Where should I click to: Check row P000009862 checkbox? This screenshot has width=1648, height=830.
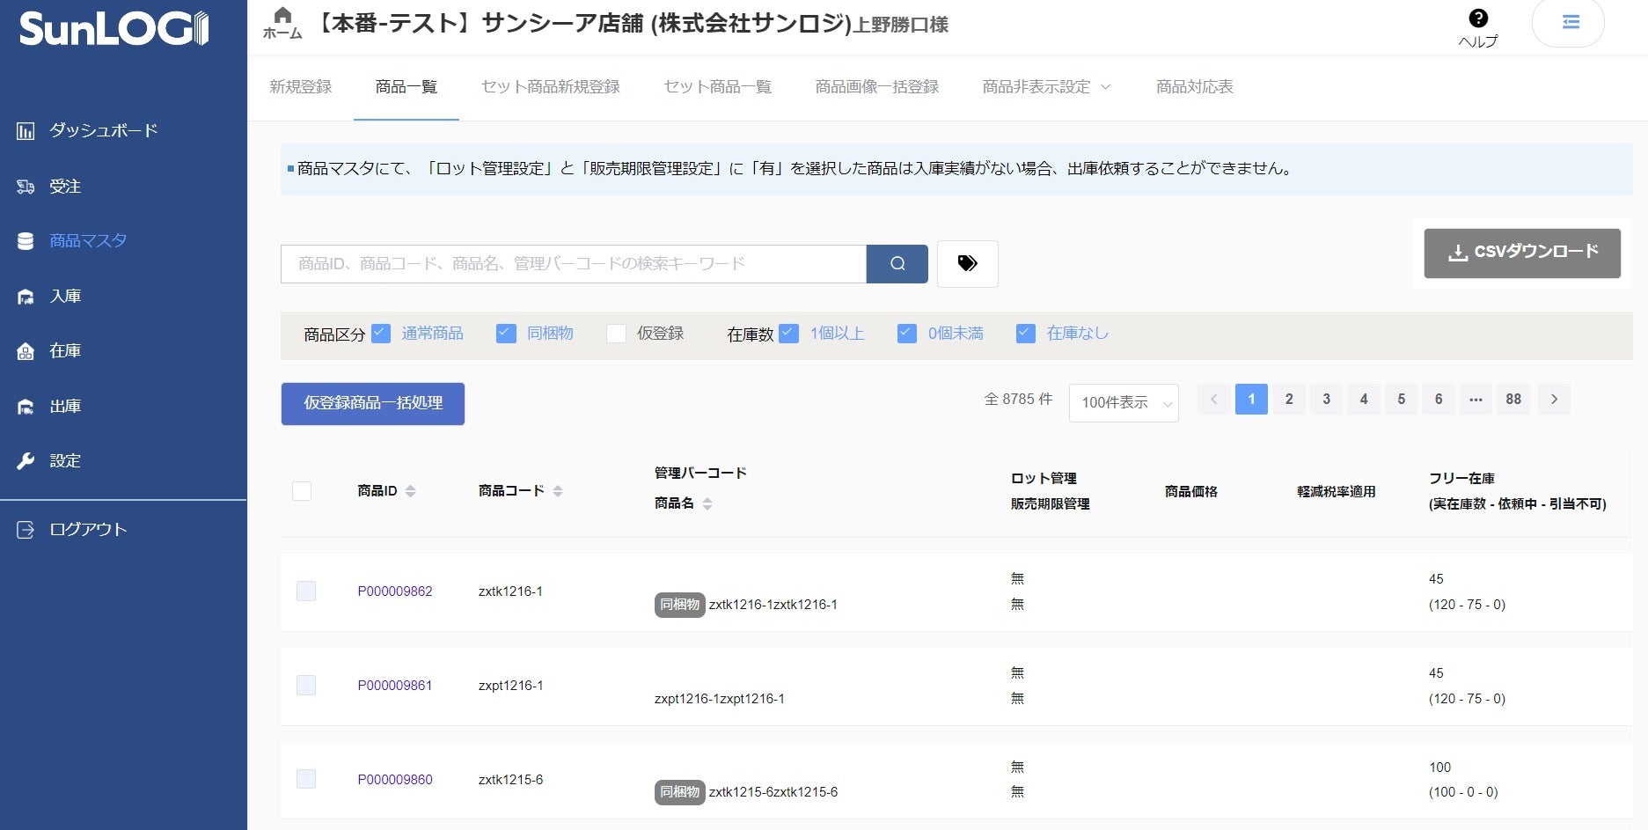coord(306,591)
